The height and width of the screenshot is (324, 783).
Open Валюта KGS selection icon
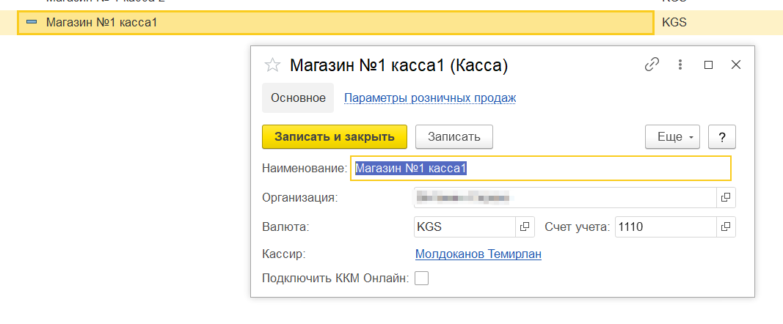525,227
